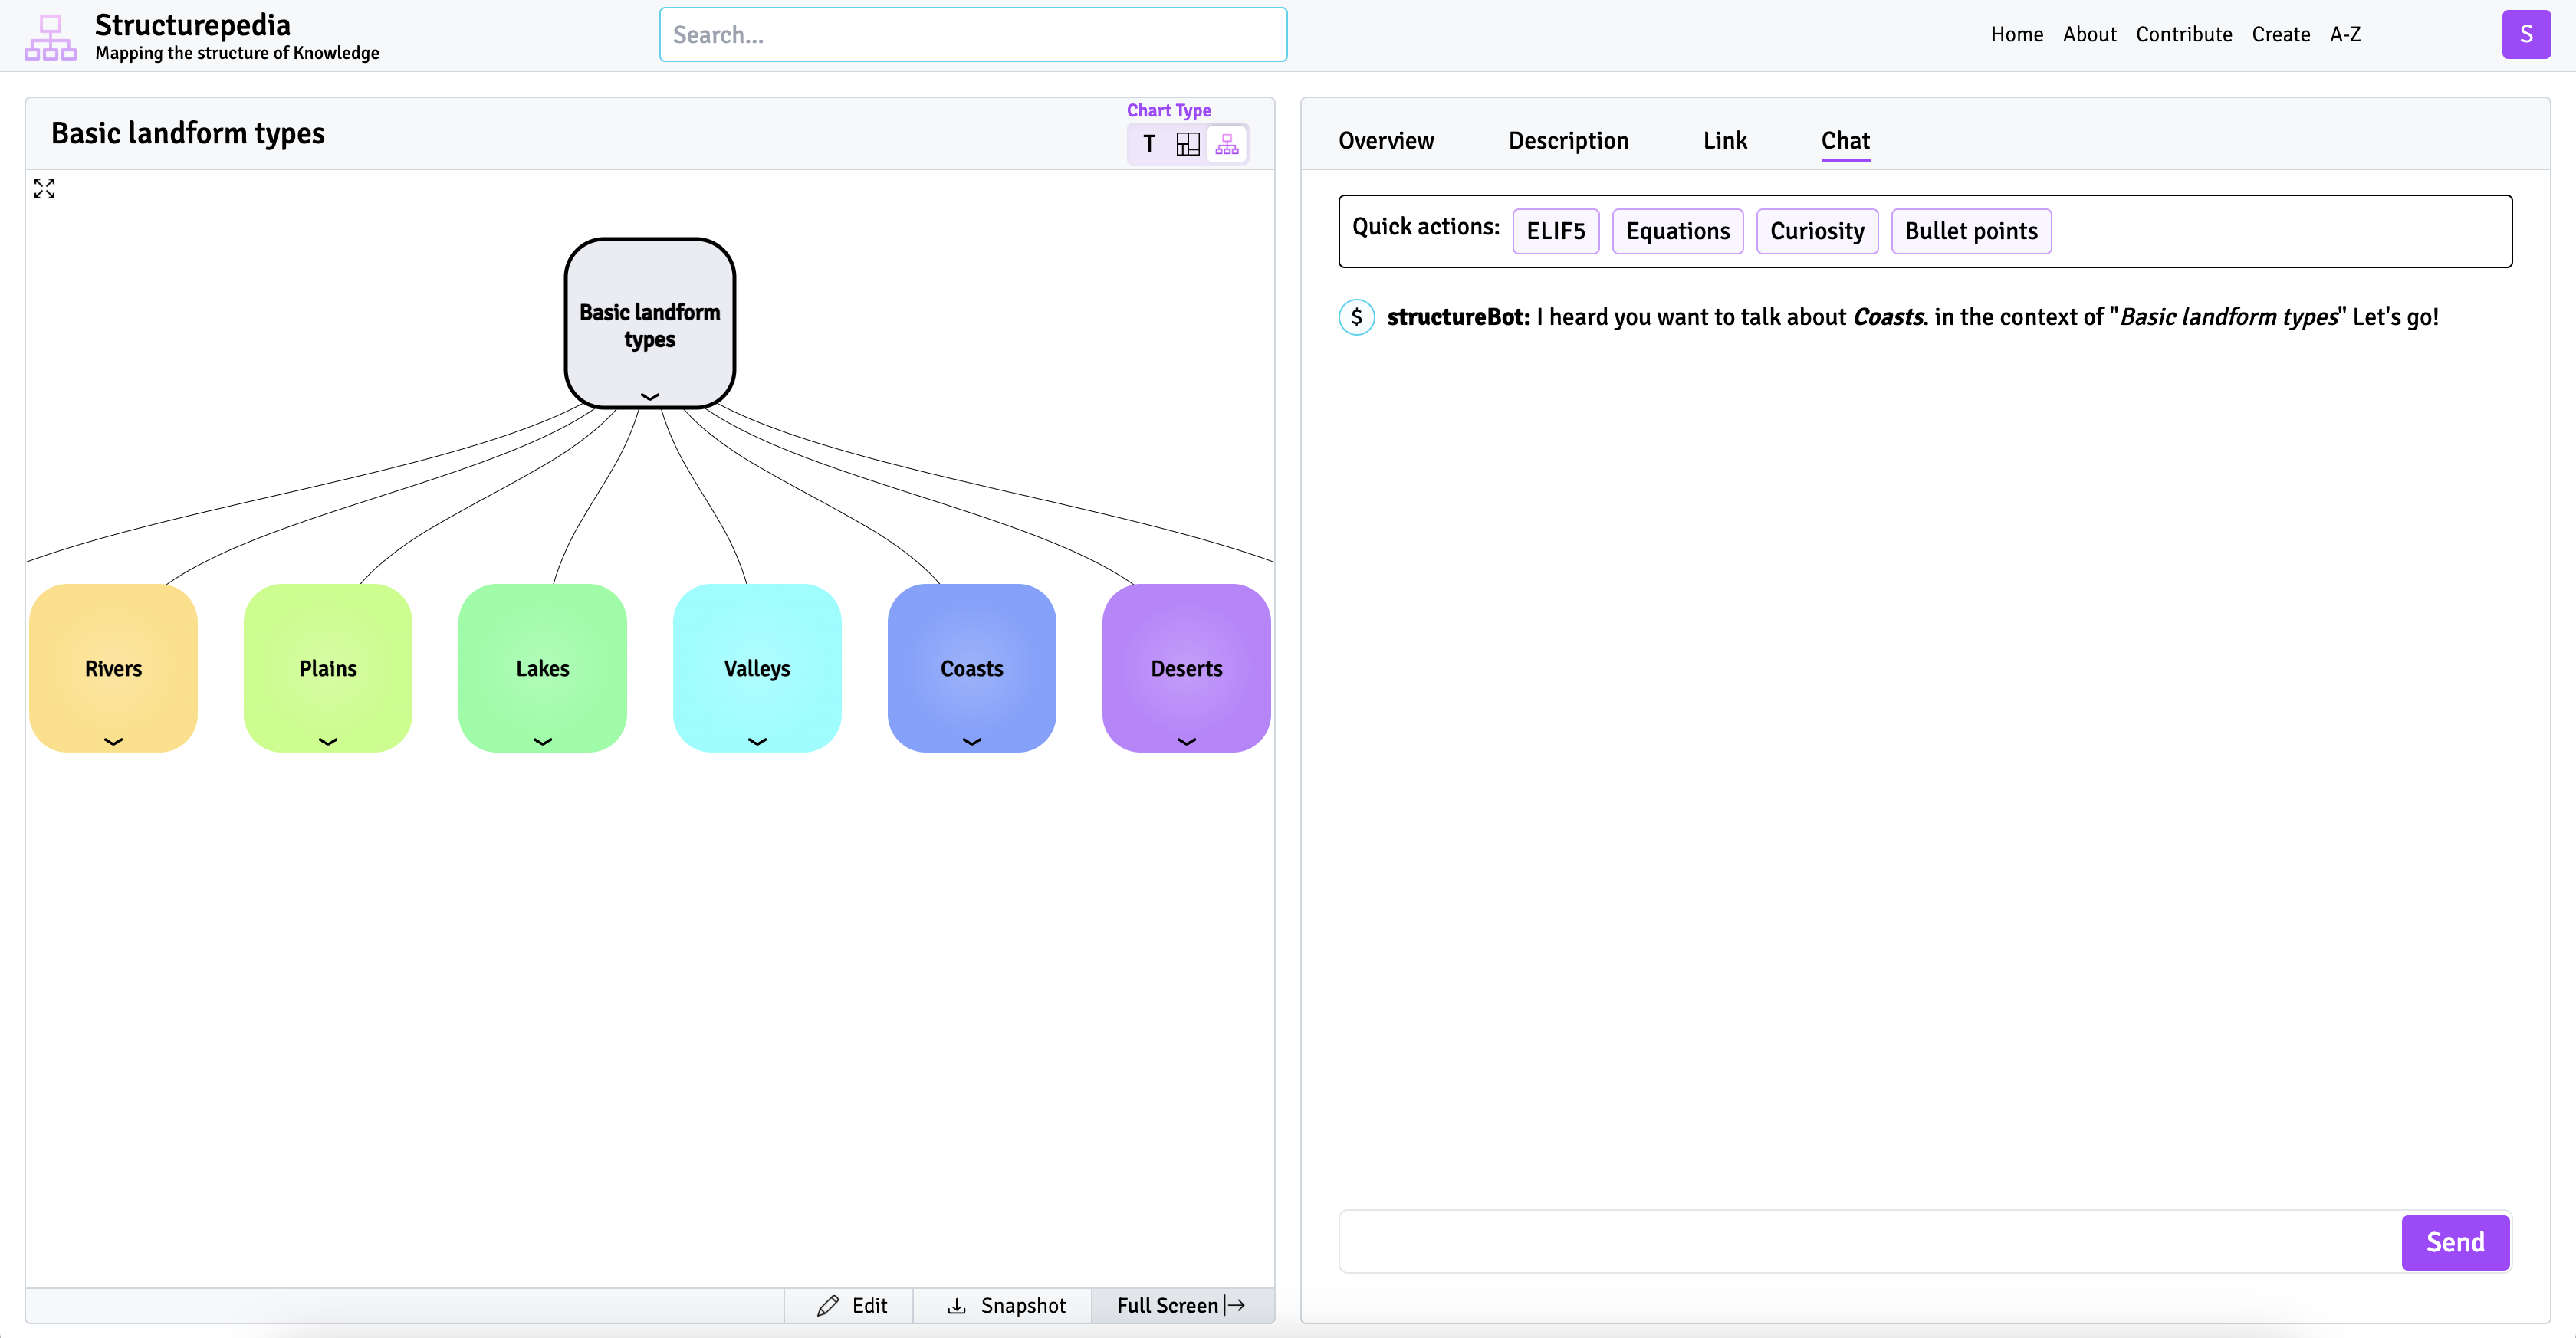Click the expand diagram arrows icon
This screenshot has width=2576, height=1338.
44,188
